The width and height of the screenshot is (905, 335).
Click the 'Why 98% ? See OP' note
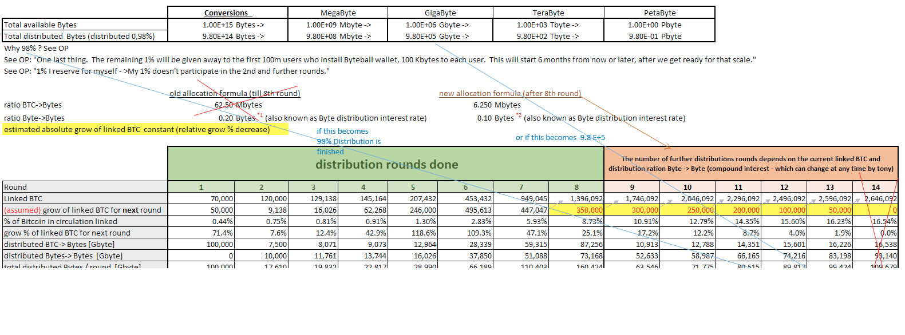36,48
